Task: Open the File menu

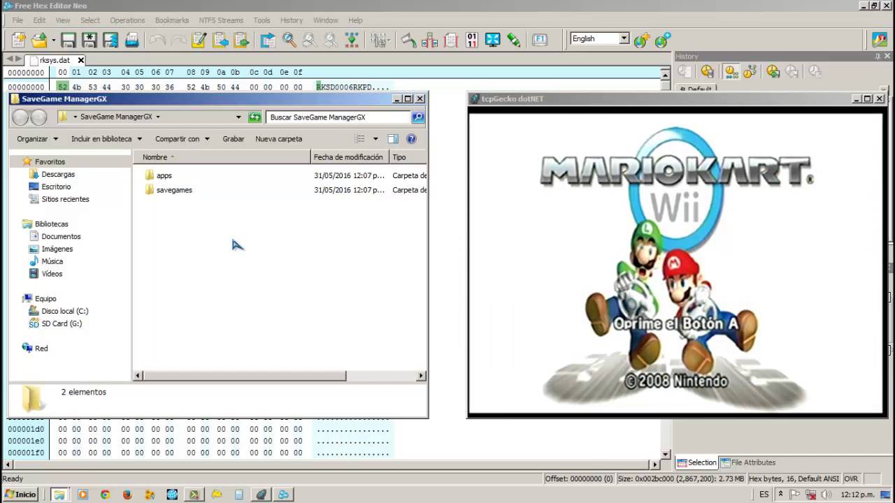Action: [x=17, y=20]
